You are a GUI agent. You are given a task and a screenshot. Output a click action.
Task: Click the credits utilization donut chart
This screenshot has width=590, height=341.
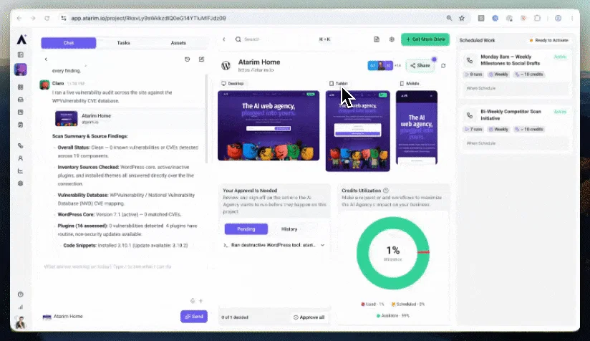393,253
